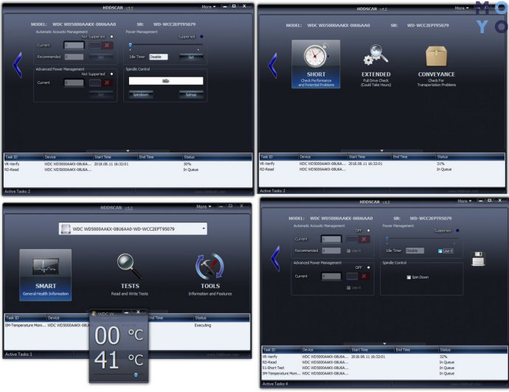509x392 pixels.
Task: Click Status column header in Spindown/Spinup window
Action: [217, 157]
